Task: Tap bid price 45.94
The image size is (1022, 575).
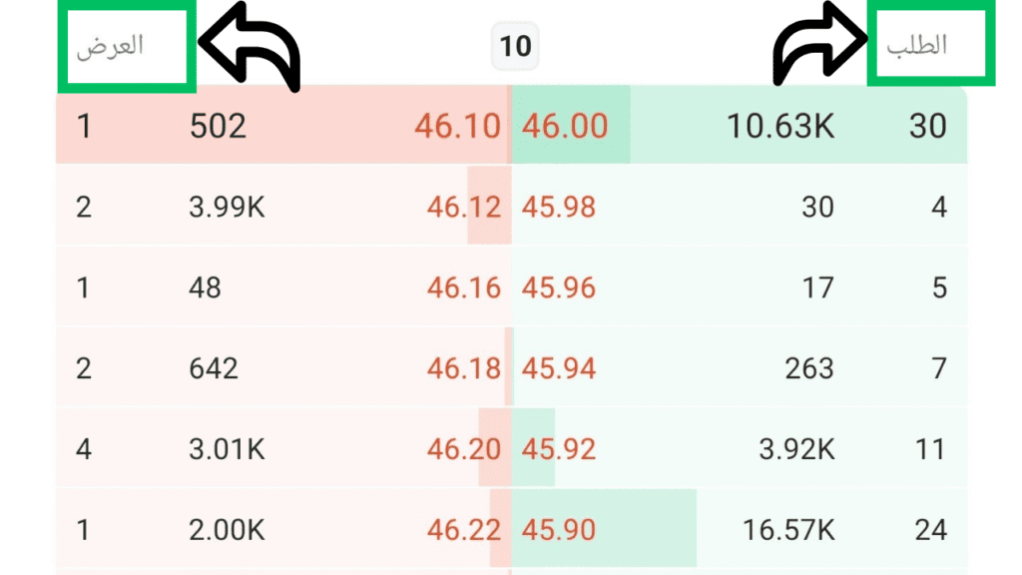Action: (x=559, y=369)
